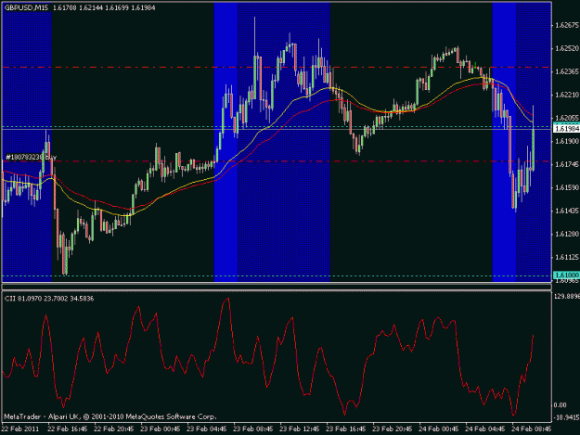The width and height of the screenshot is (580, 435).
Task: Select the cyan dashed line at 1.61000
Action: 277,275
